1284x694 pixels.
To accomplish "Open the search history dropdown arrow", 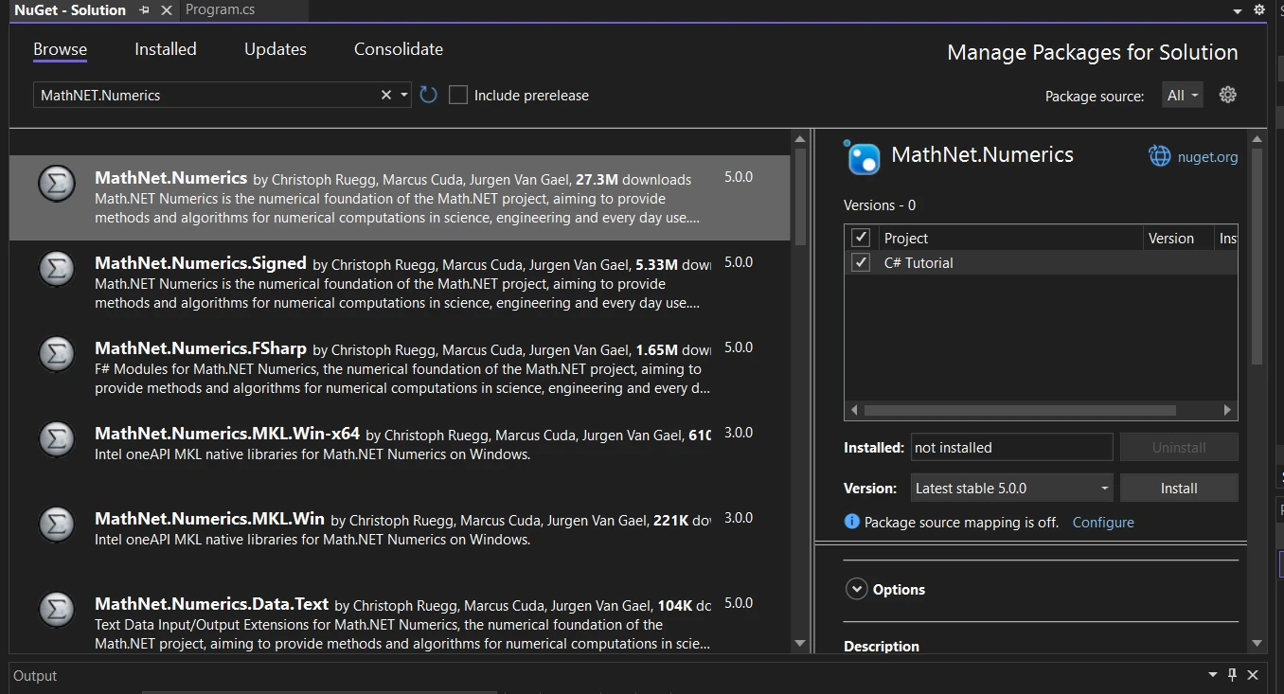I will click(x=404, y=95).
